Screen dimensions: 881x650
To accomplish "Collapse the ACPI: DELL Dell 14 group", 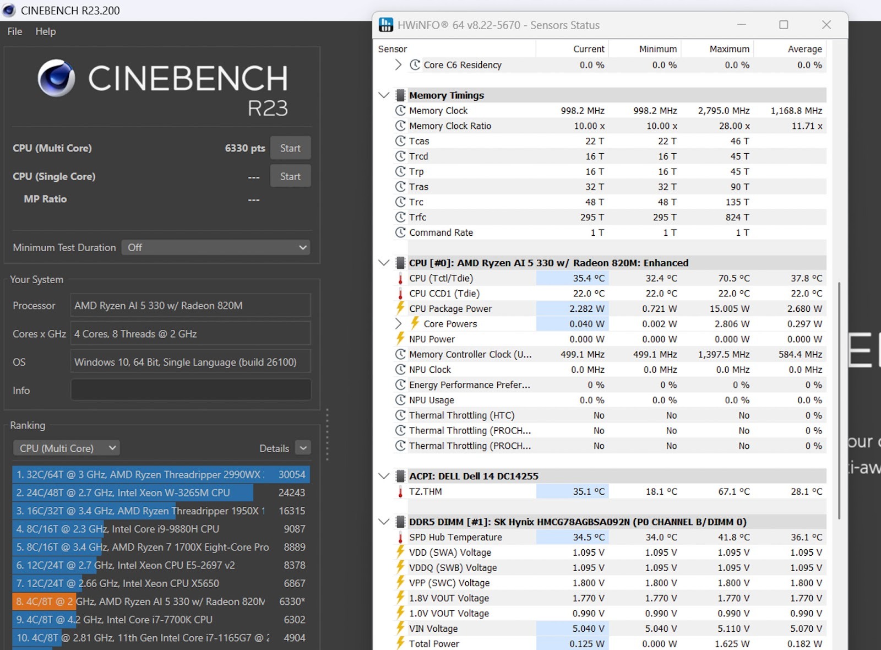I will tap(384, 476).
